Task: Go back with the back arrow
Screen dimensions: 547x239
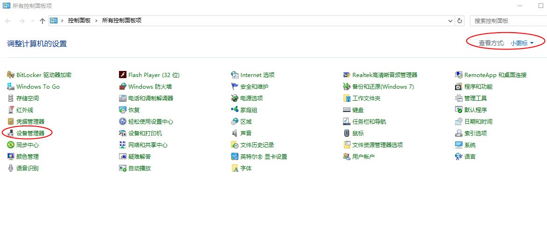Action: tap(8, 21)
